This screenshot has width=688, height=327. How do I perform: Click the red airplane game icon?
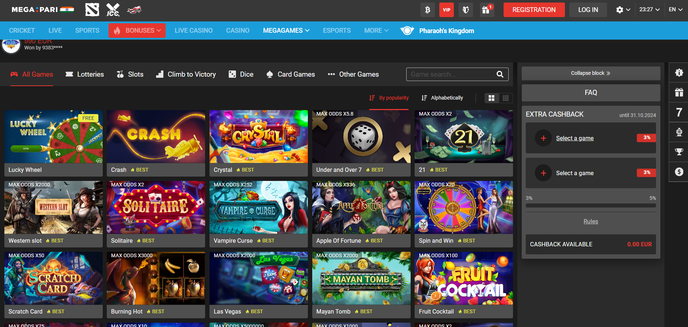coord(134,10)
